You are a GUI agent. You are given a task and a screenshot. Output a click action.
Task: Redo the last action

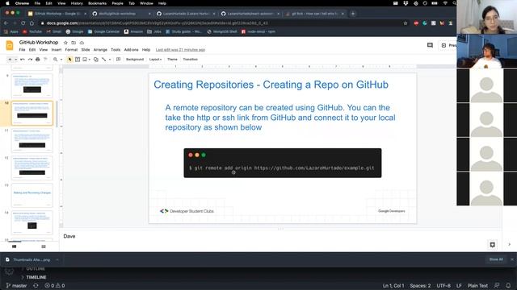point(30,60)
